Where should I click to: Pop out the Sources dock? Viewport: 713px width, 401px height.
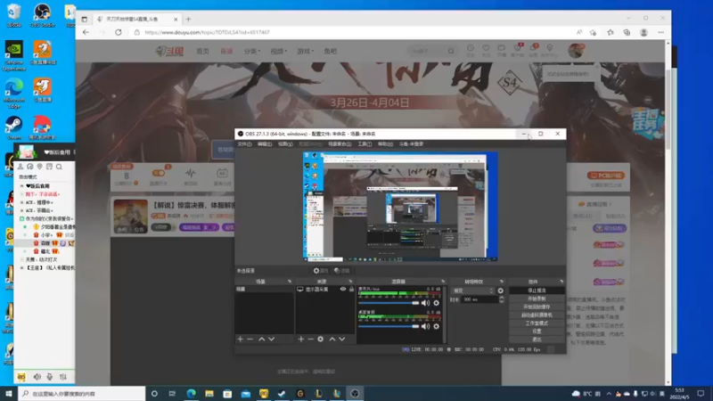[350, 282]
